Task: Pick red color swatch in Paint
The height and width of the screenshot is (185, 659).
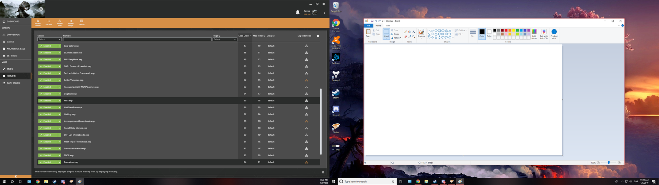Action: click(506, 30)
